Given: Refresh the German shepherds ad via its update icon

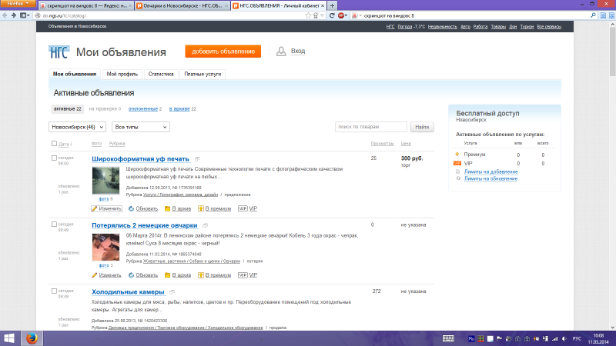Looking at the screenshot, I should 132,274.
